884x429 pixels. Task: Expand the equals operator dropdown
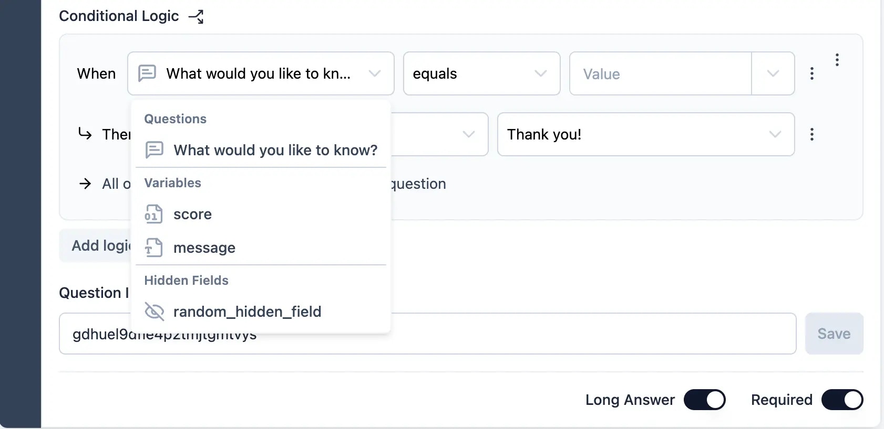point(540,73)
